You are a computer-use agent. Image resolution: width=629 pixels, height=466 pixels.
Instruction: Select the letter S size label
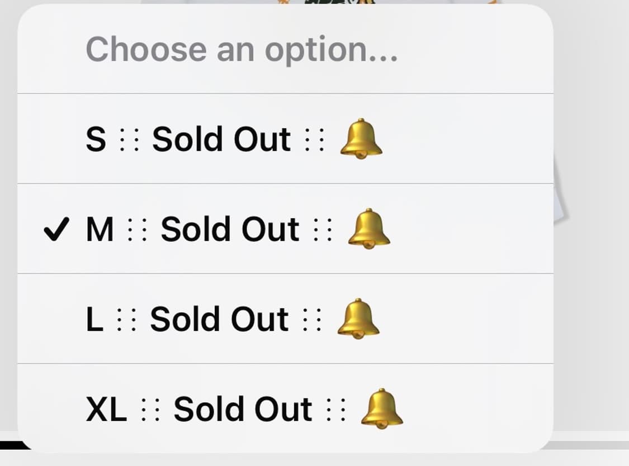96,140
